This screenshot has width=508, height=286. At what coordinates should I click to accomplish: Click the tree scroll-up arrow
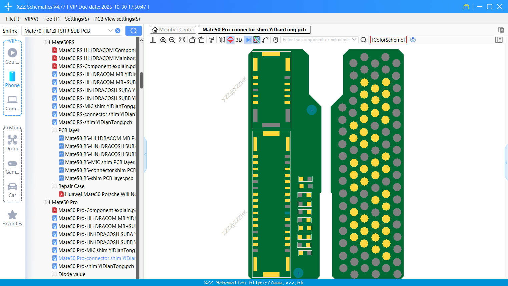(141, 40)
